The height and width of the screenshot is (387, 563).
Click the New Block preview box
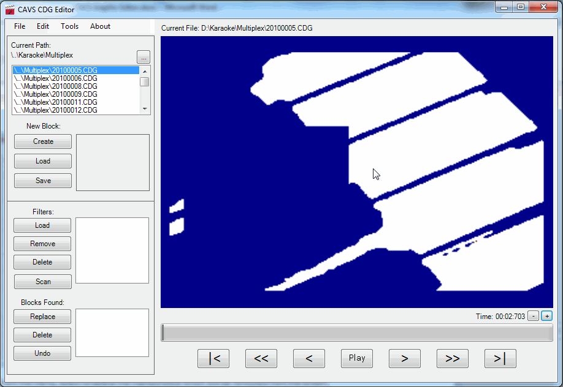[x=113, y=162]
